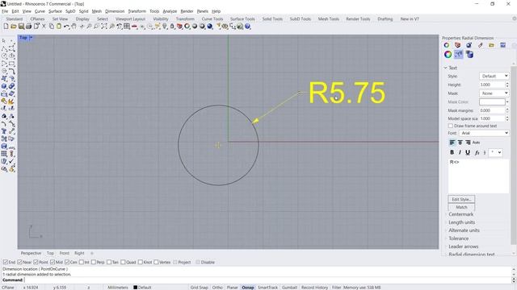Select the Text tool in left sidebar
517x290 pixels.
pyautogui.click(x=4, y=131)
